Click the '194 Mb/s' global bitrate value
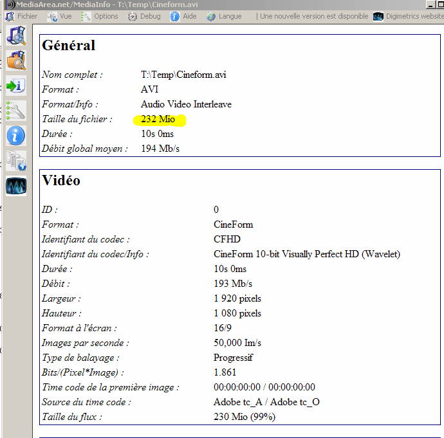This screenshot has width=444, height=438. click(160, 149)
